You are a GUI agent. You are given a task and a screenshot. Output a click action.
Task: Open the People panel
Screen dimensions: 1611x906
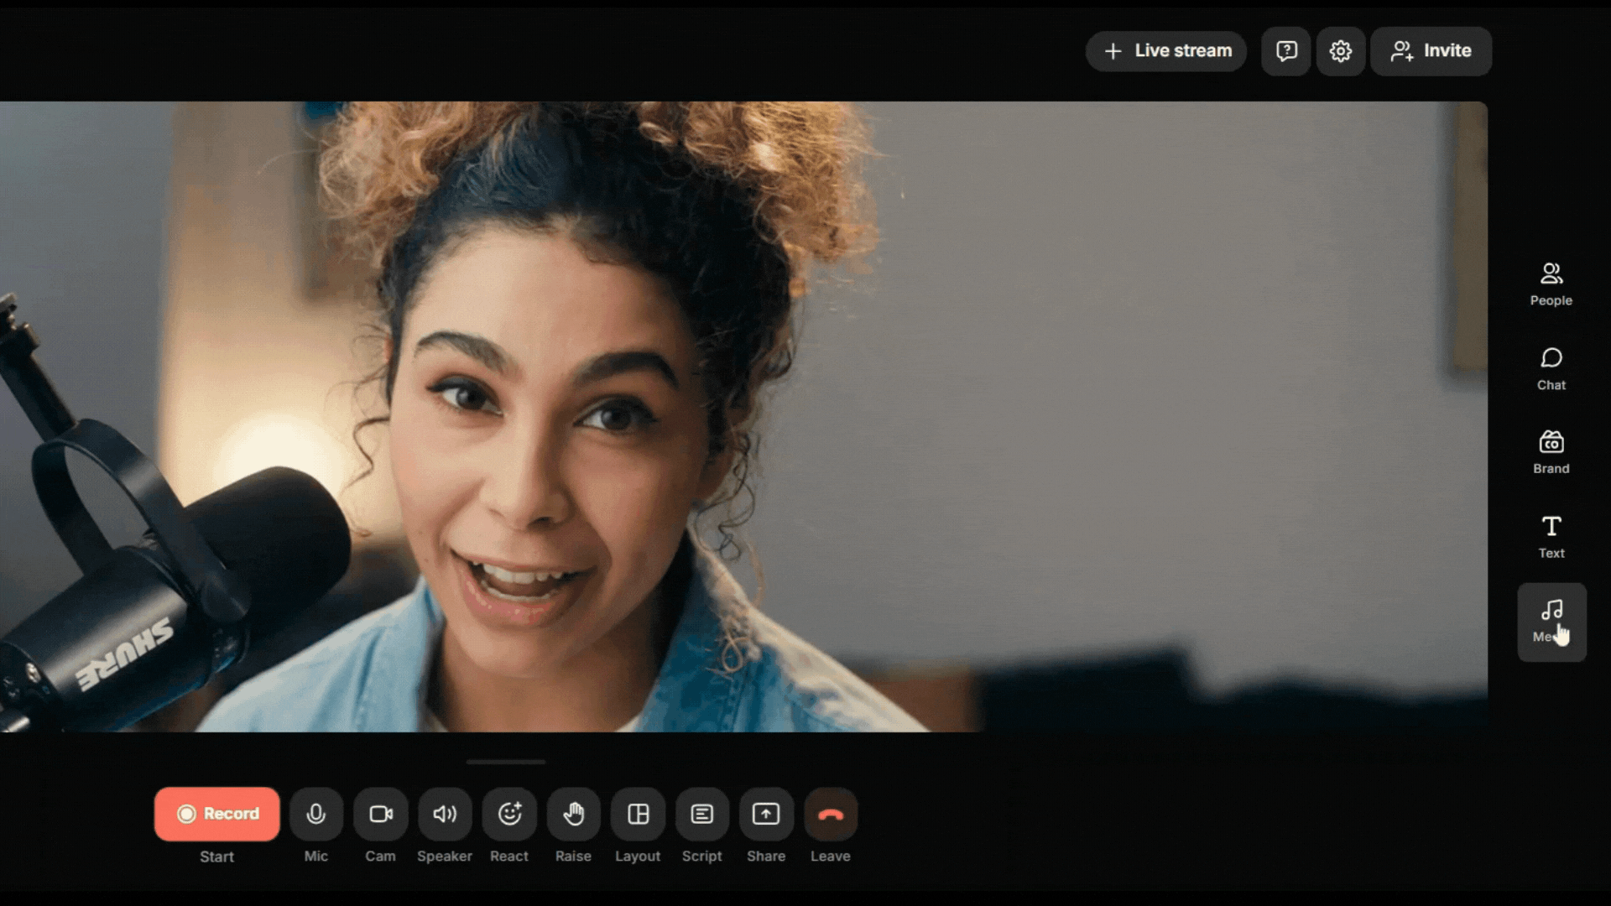[1551, 284]
